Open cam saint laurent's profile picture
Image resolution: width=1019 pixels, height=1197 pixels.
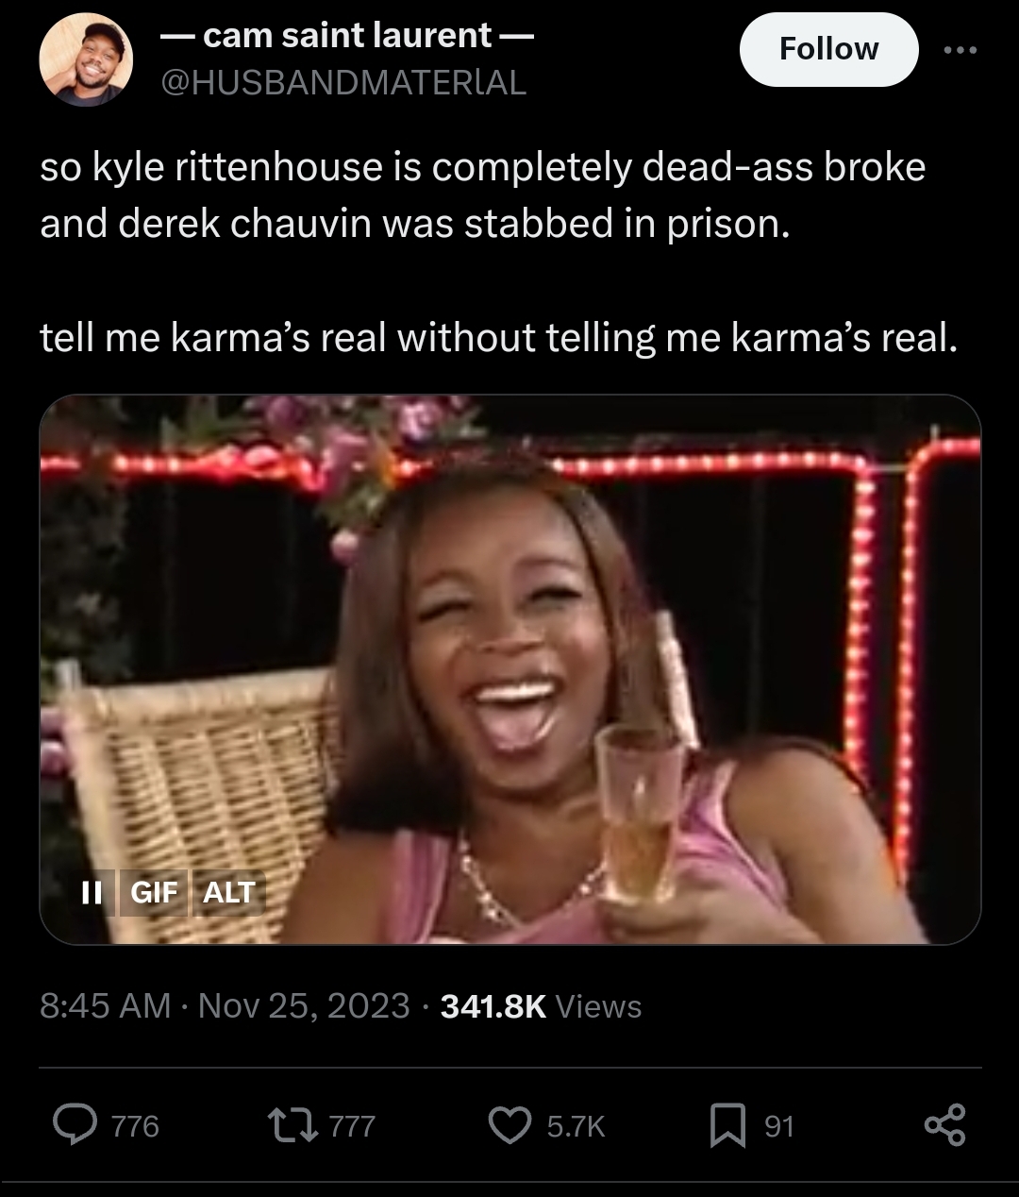86,59
